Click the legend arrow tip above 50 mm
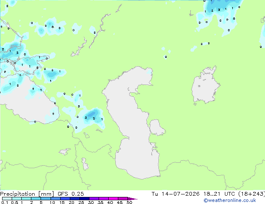265x204 pixels. click(x=132, y=199)
